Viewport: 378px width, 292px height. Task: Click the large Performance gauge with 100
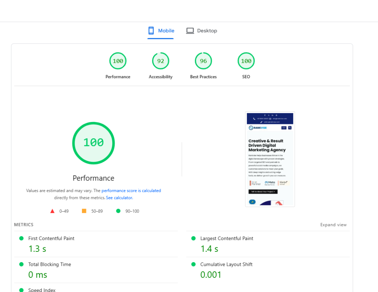(x=93, y=143)
